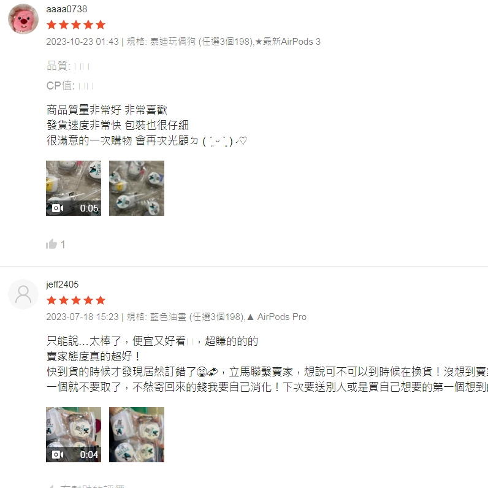This screenshot has height=488, width=488.
Task: Click the CP值 rating line
Action: tap(70, 85)
